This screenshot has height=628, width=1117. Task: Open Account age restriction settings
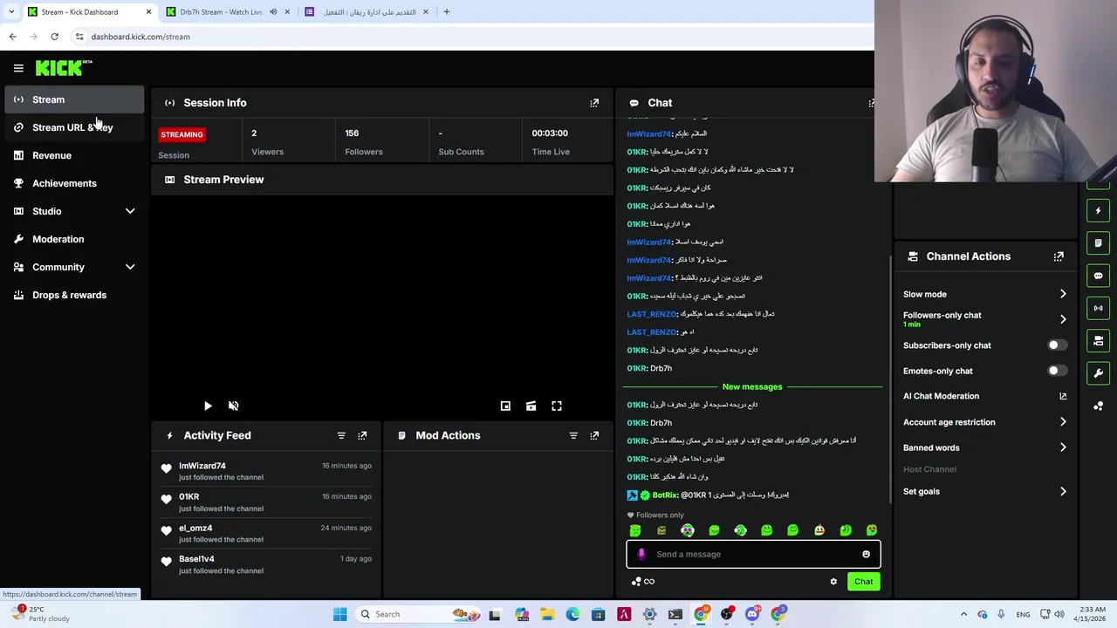[x=984, y=422]
